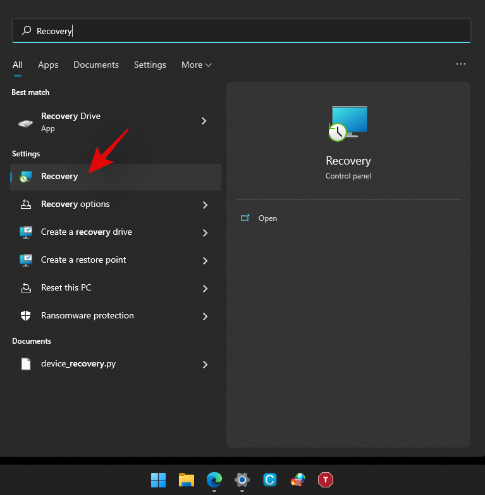Select the Settings filter tab
Viewport: 485px width, 495px height.
(x=150, y=65)
